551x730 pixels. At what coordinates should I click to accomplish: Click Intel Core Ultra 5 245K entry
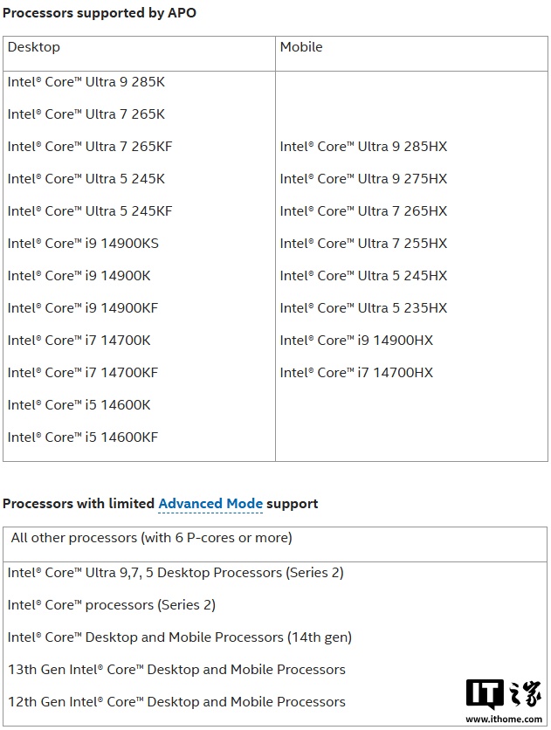86,179
